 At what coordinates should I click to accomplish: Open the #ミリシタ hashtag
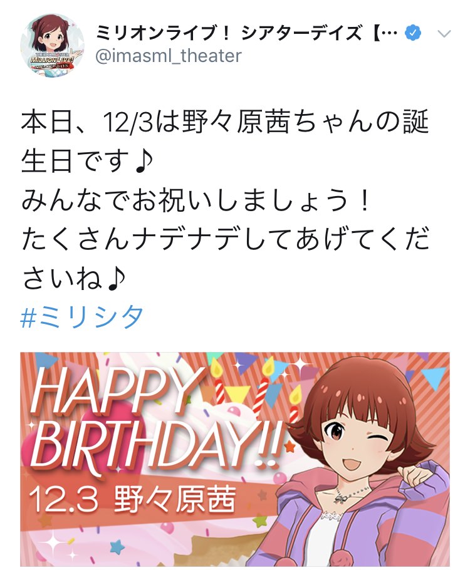(x=82, y=318)
